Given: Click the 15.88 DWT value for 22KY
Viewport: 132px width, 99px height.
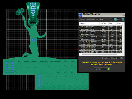Looking at the screenshot, I should click(112, 39).
